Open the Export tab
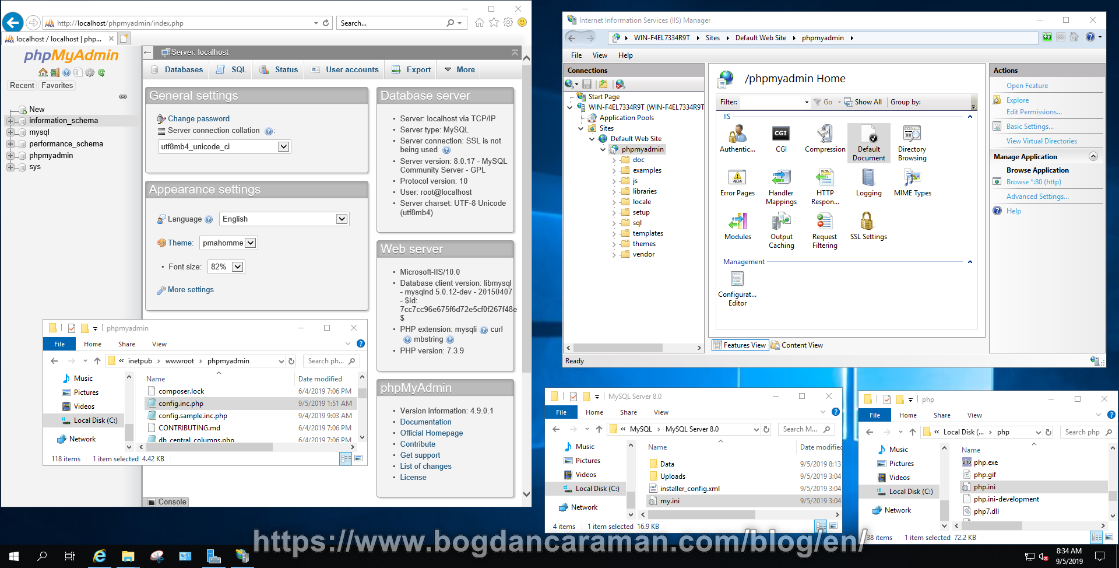Screen dimensions: 1119x568 point(411,69)
